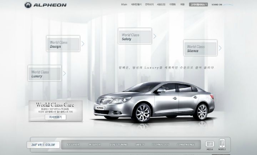Viewport: 257px width, 155px height.
Task: Select the TECHNOLOGY tab
Action: click(160, 145)
